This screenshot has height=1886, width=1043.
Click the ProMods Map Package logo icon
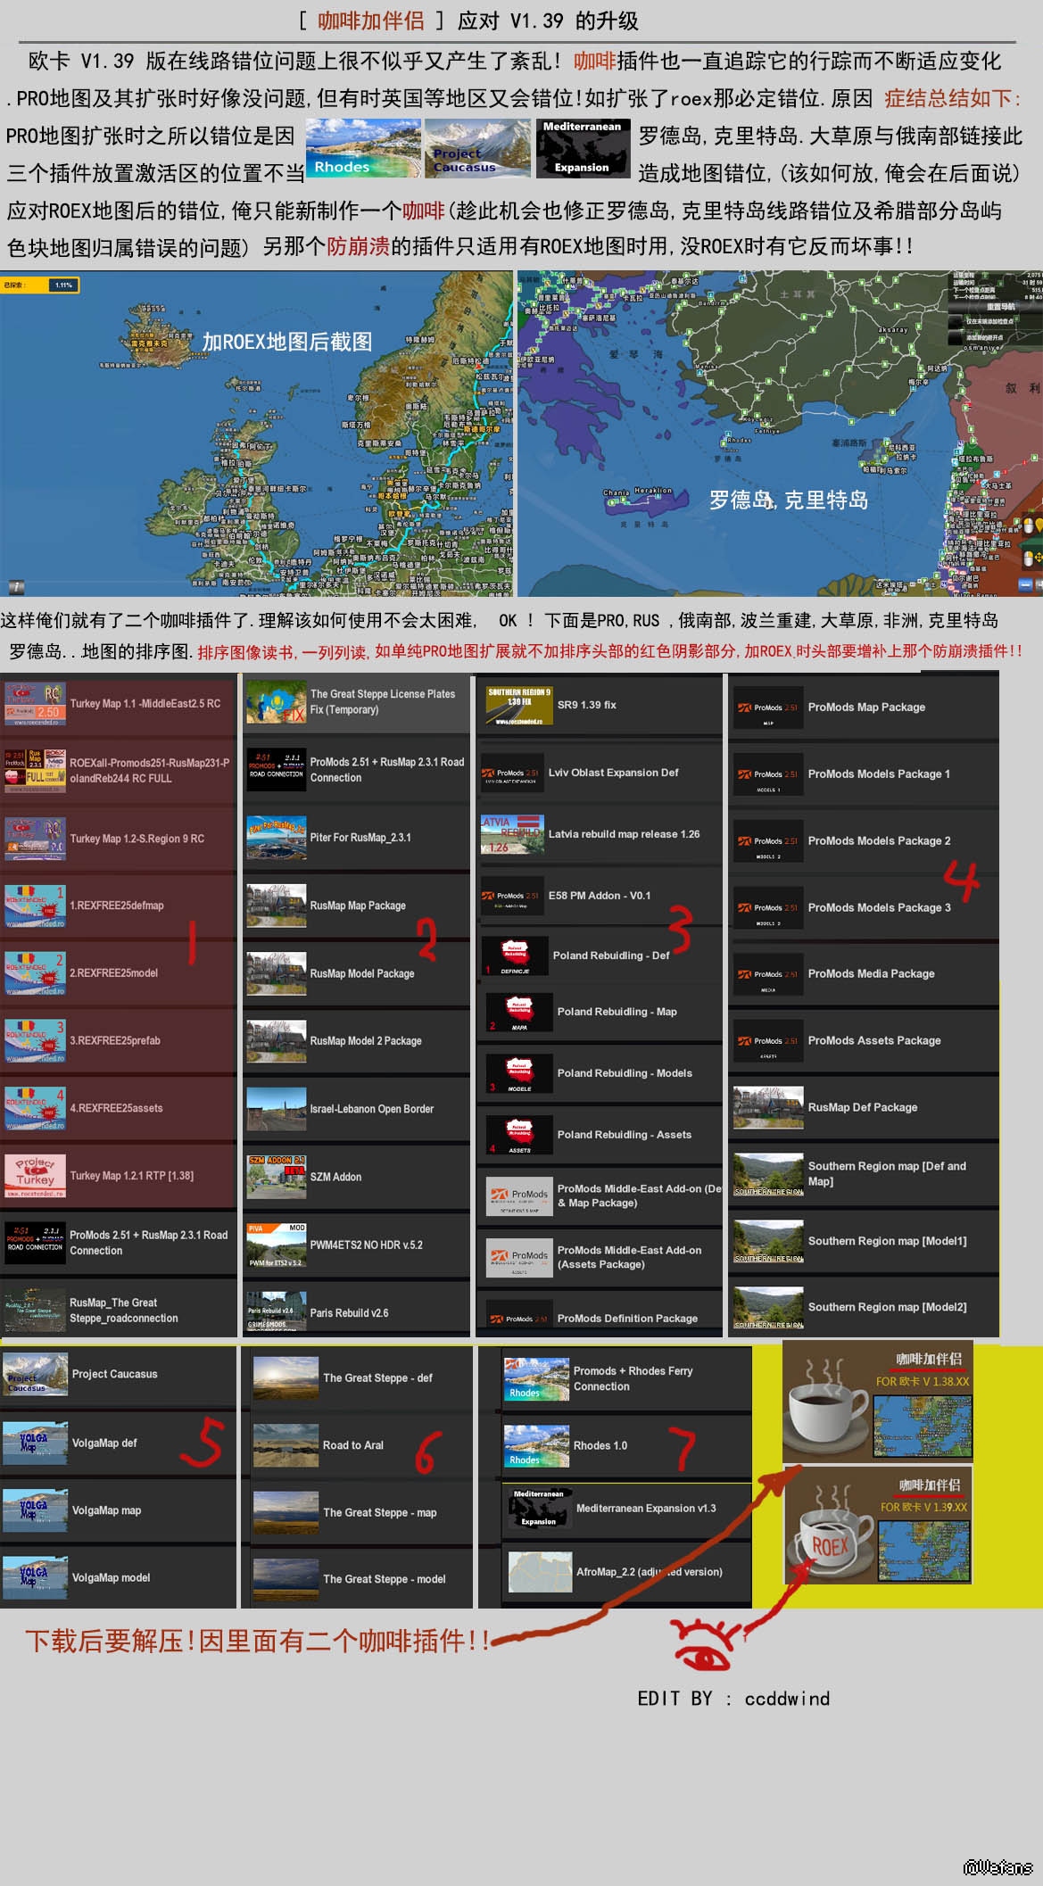coord(768,707)
